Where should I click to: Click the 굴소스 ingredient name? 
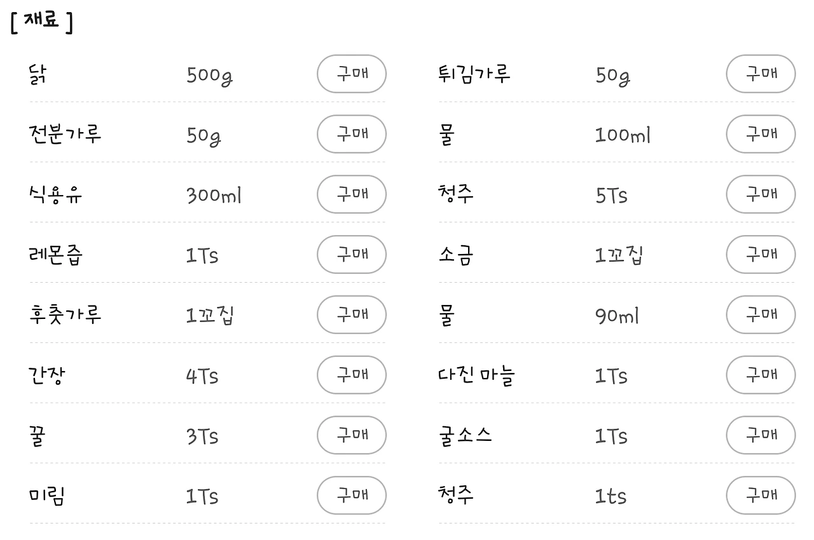click(x=465, y=436)
